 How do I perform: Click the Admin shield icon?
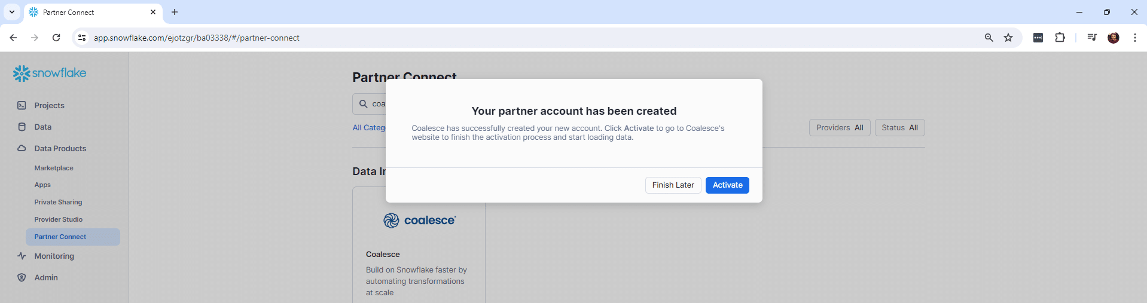[22, 277]
